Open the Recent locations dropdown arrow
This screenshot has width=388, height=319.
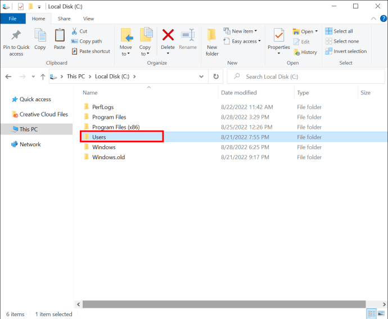click(x=33, y=77)
